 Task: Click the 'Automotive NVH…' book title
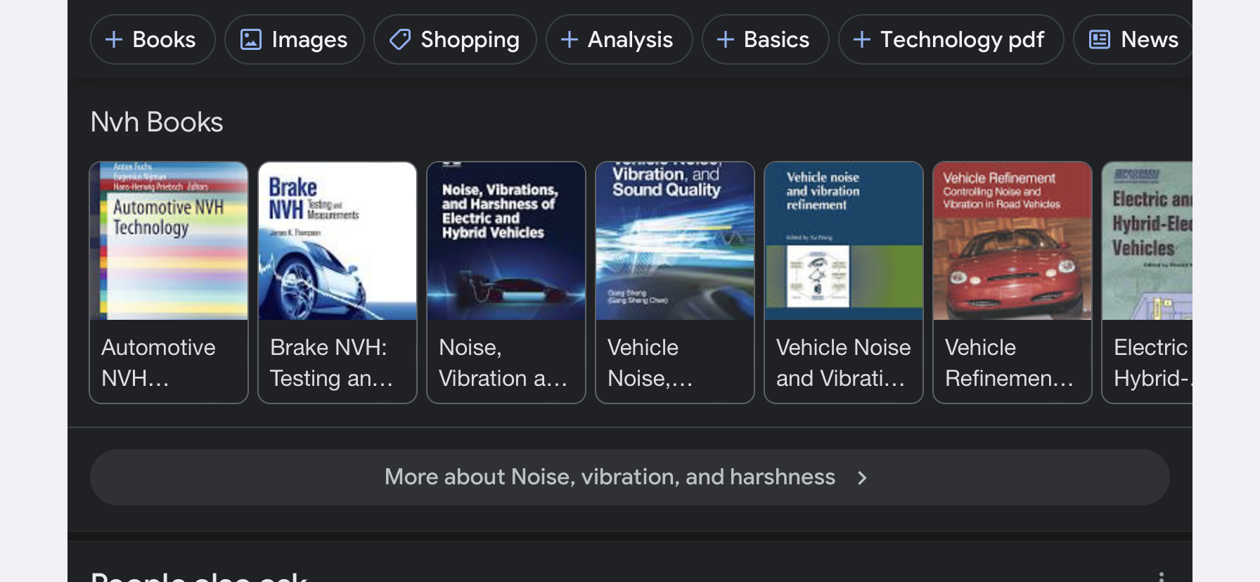(x=158, y=363)
